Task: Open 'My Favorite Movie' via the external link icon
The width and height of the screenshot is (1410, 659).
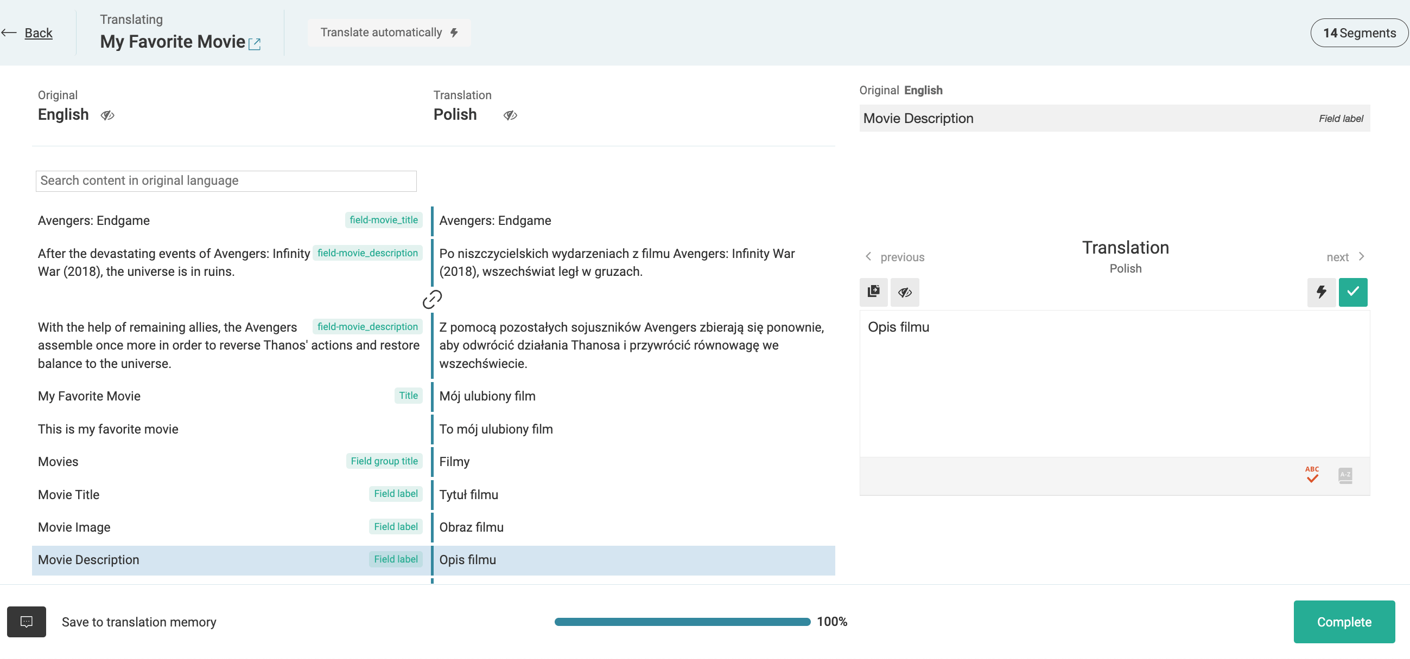Action: (255, 43)
